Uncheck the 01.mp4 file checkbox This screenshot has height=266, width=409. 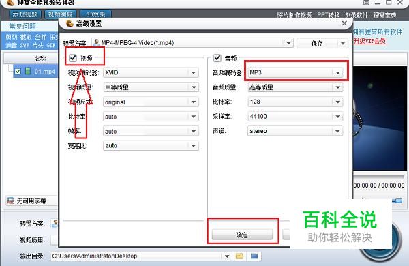point(18,71)
